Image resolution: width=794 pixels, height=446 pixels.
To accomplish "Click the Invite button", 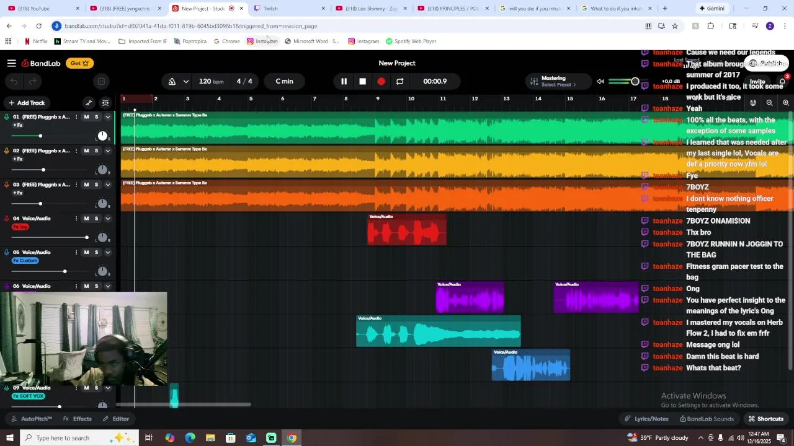I will [757, 81].
